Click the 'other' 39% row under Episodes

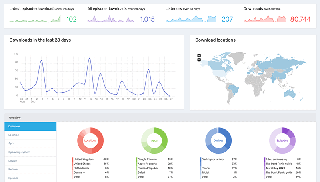(282, 177)
